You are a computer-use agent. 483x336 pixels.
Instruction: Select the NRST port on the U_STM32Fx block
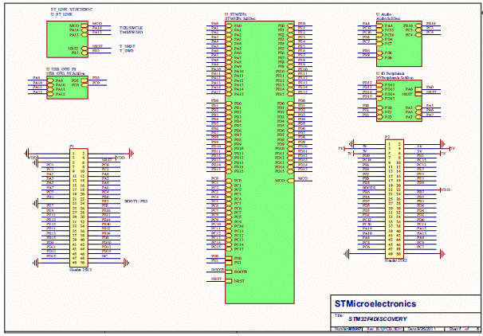click(229, 281)
